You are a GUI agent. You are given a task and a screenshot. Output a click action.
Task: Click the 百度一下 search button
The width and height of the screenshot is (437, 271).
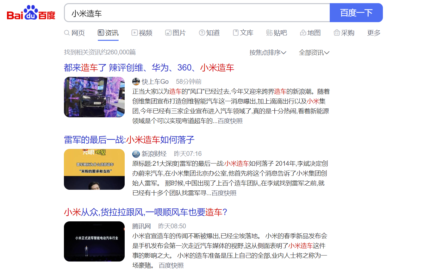[x=356, y=13]
